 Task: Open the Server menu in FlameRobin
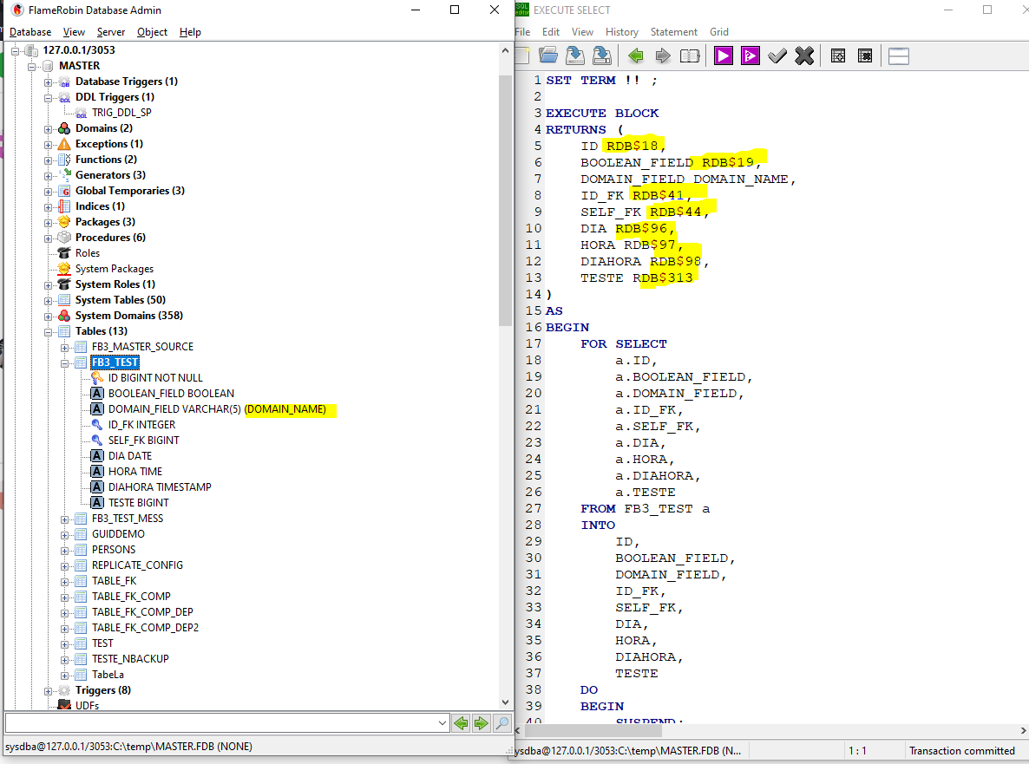111,32
